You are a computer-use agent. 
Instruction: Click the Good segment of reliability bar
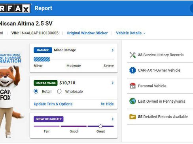click(74, 126)
